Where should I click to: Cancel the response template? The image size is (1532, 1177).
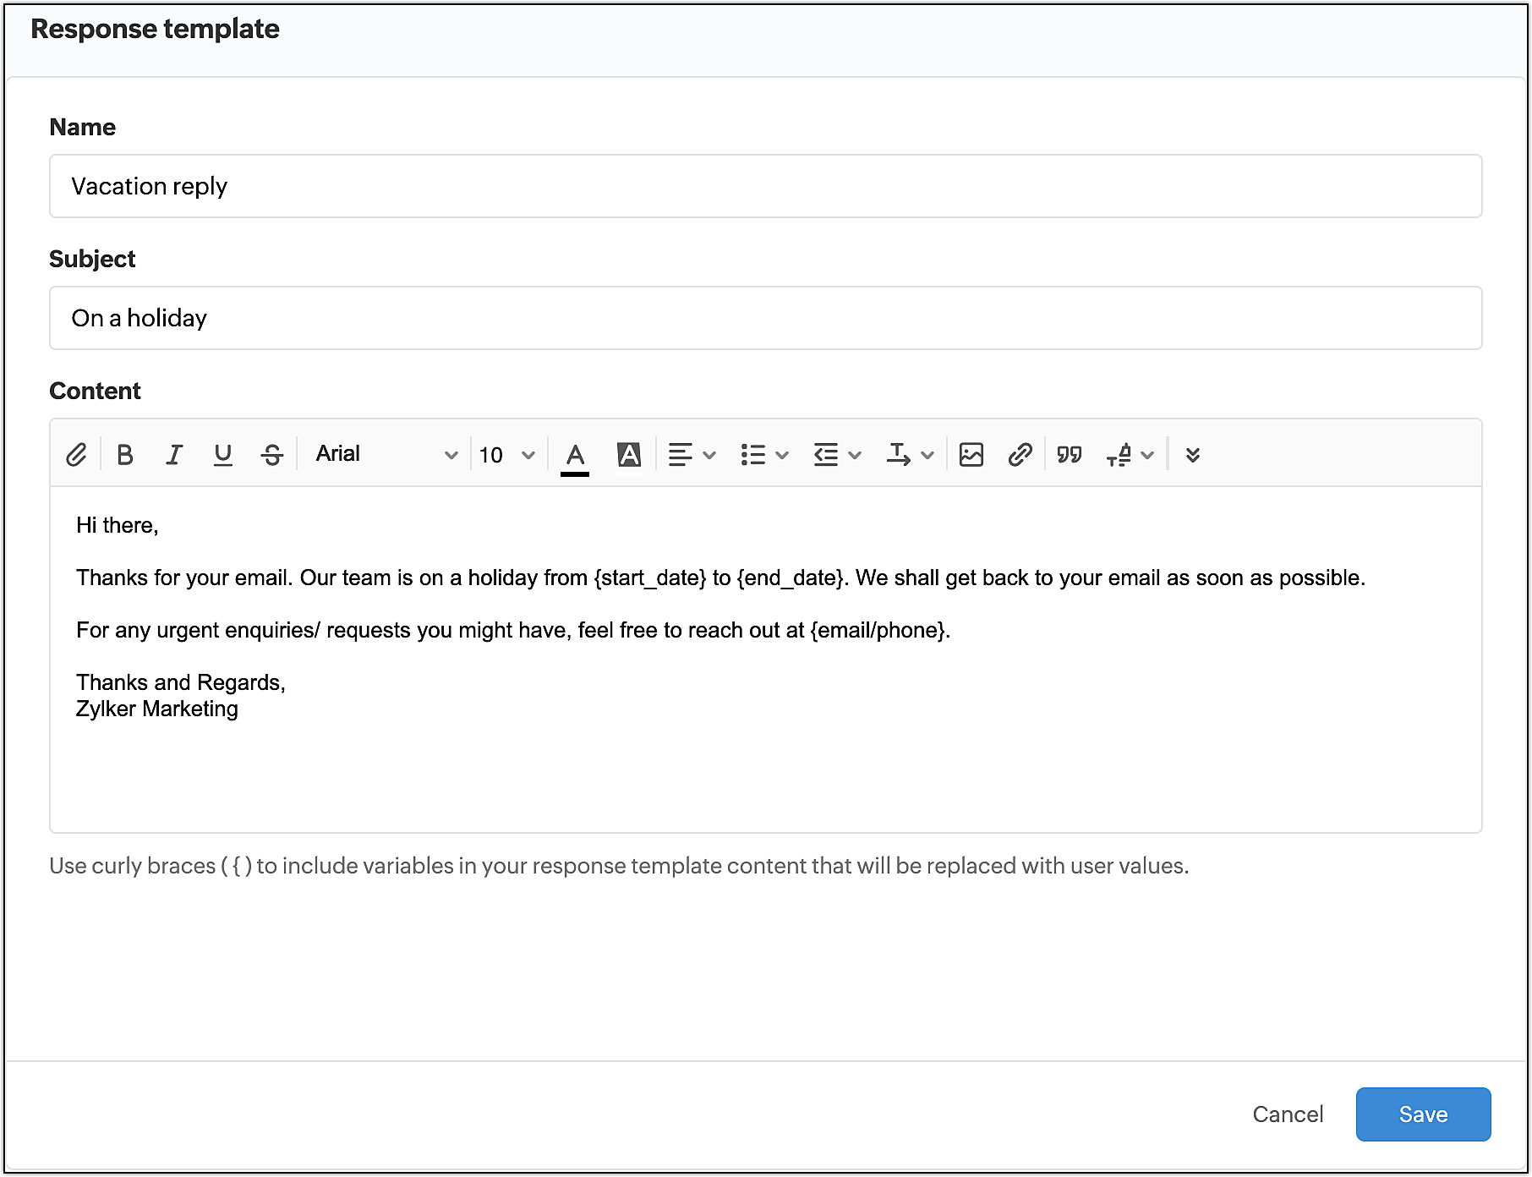pyautogui.click(x=1288, y=1114)
